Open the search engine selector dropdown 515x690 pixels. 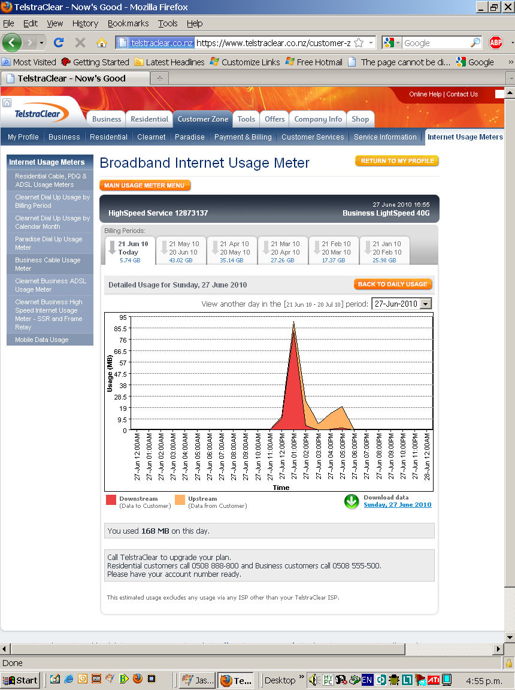click(x=392, y=43)
